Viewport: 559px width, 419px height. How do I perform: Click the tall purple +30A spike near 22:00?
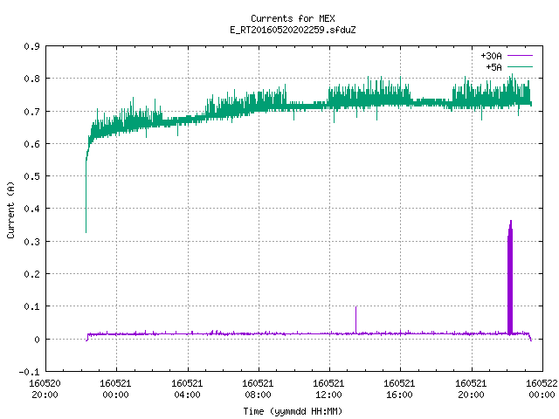click(x=510, y=278)
